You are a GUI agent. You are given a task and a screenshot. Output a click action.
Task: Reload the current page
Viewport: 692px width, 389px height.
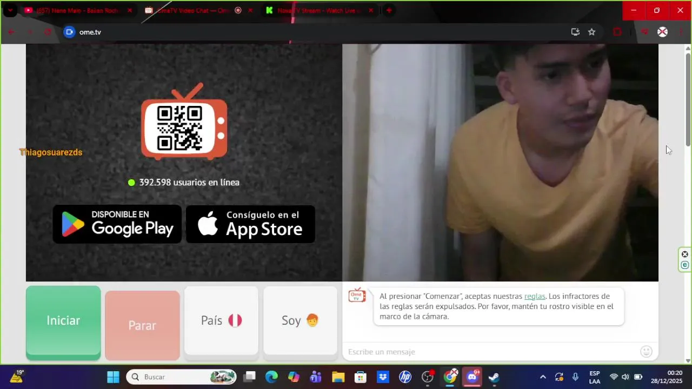[x=48, y=32]
